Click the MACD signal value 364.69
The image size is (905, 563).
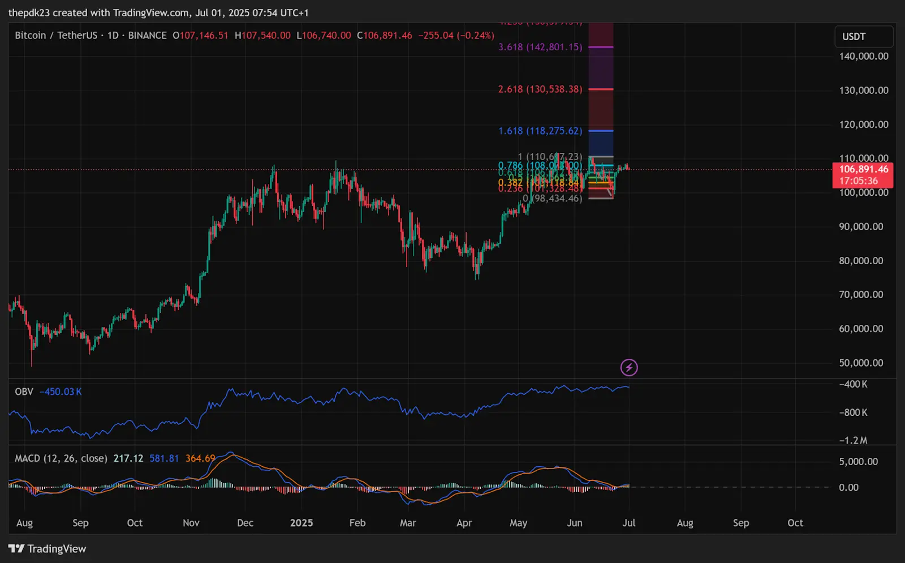pyautogui.click(x=200, y=458)
